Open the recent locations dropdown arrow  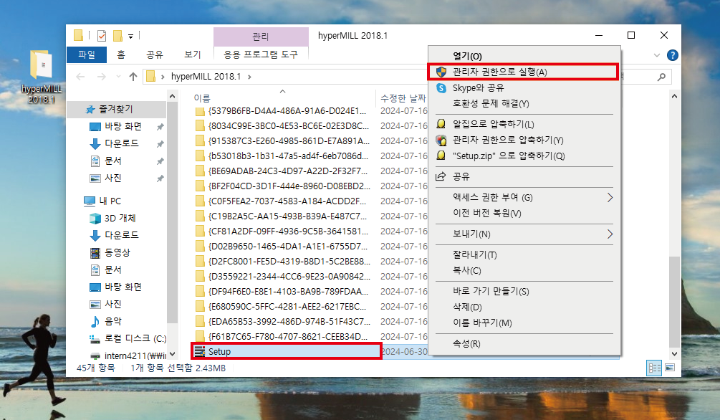point(118,77)
